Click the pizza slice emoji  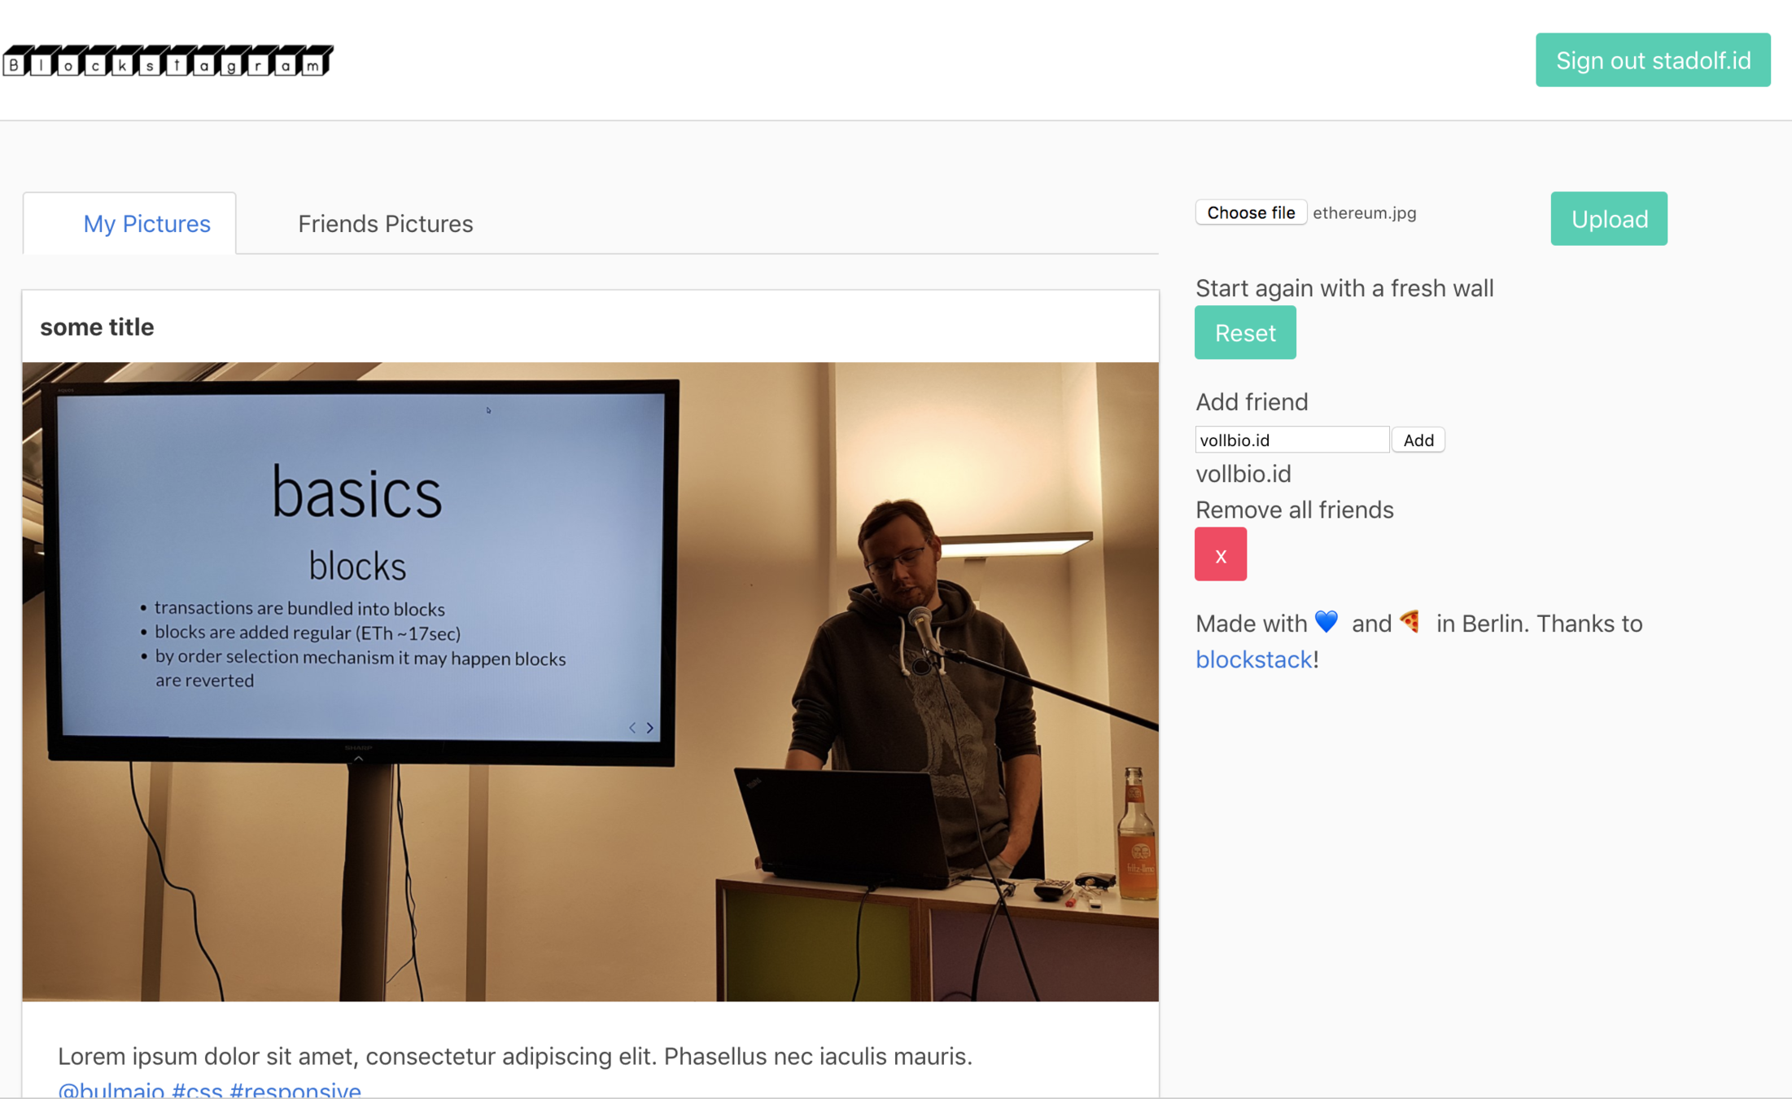click(1410, 622)
